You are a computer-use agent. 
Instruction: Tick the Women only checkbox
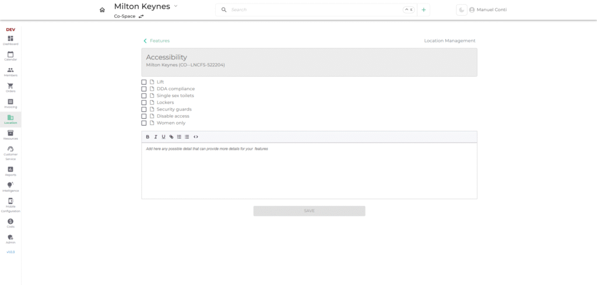click(144, 123)
